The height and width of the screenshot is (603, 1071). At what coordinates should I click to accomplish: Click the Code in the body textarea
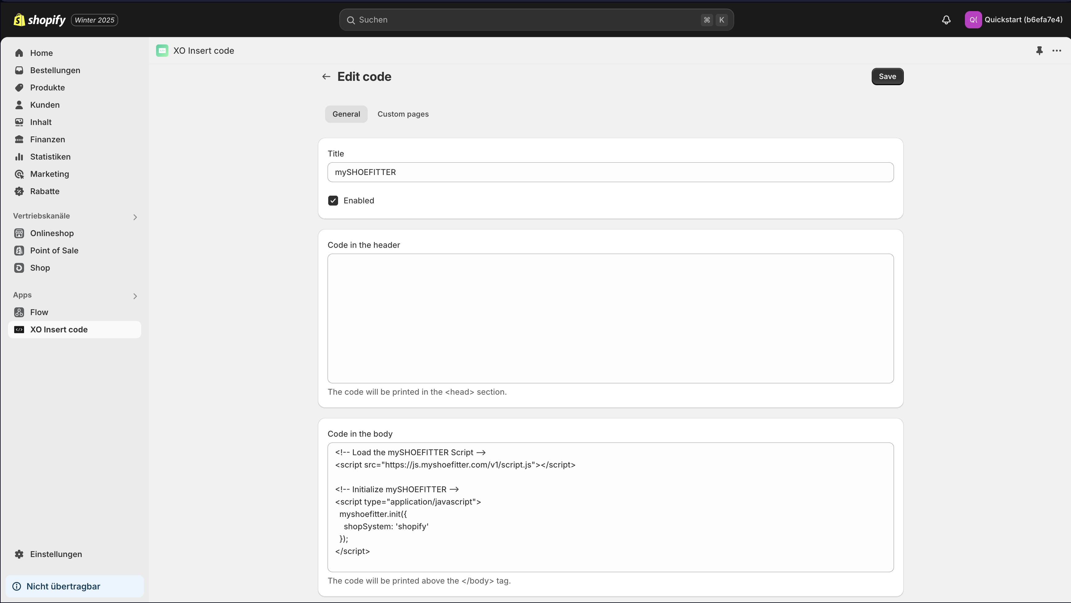[x=610, y=507]
